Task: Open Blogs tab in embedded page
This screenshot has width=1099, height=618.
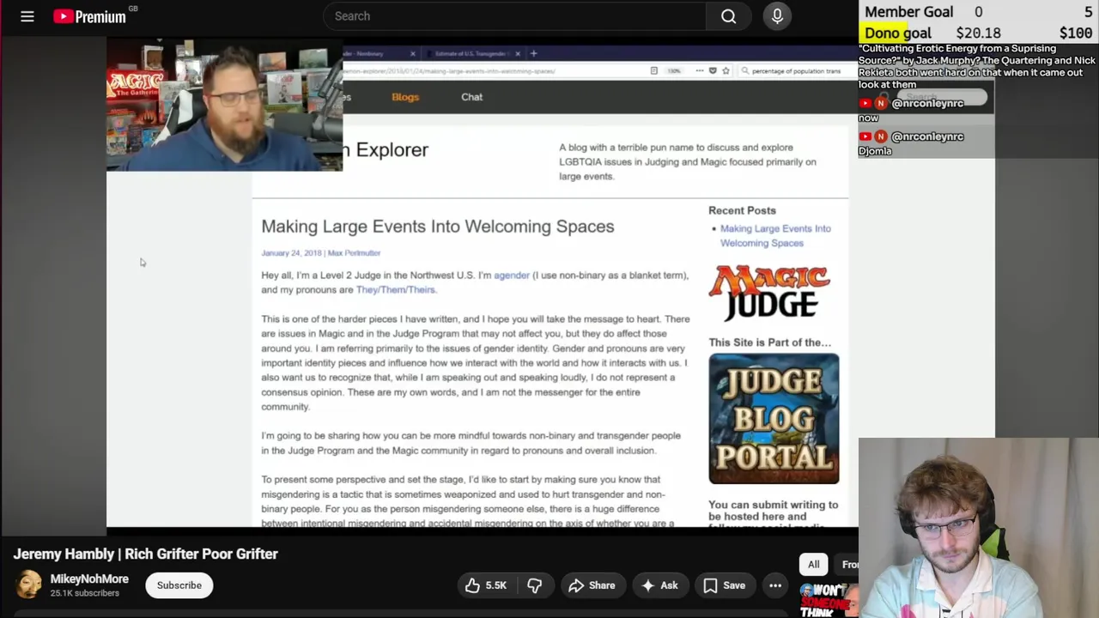Action: tap(405, 97)
